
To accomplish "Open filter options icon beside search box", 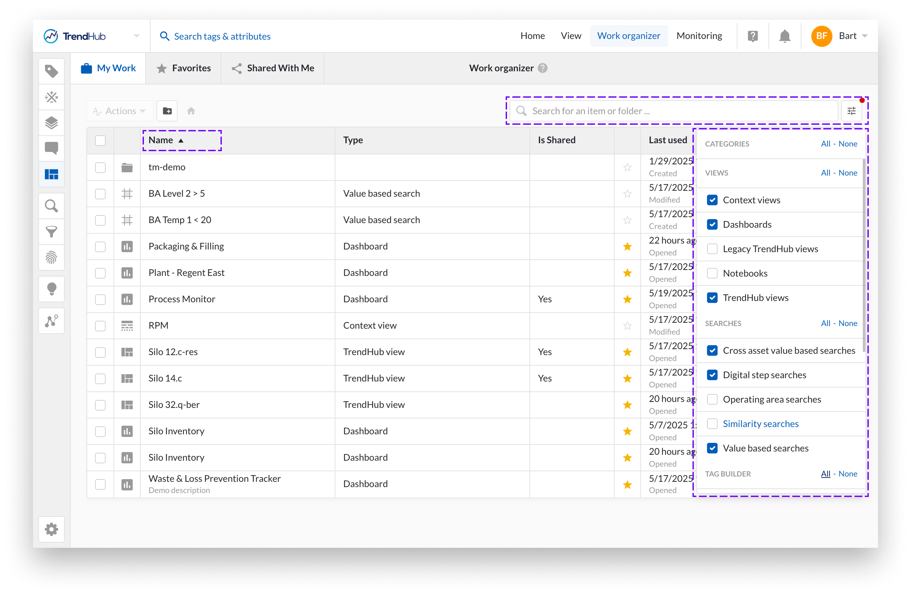I will (x=851, y=111).
